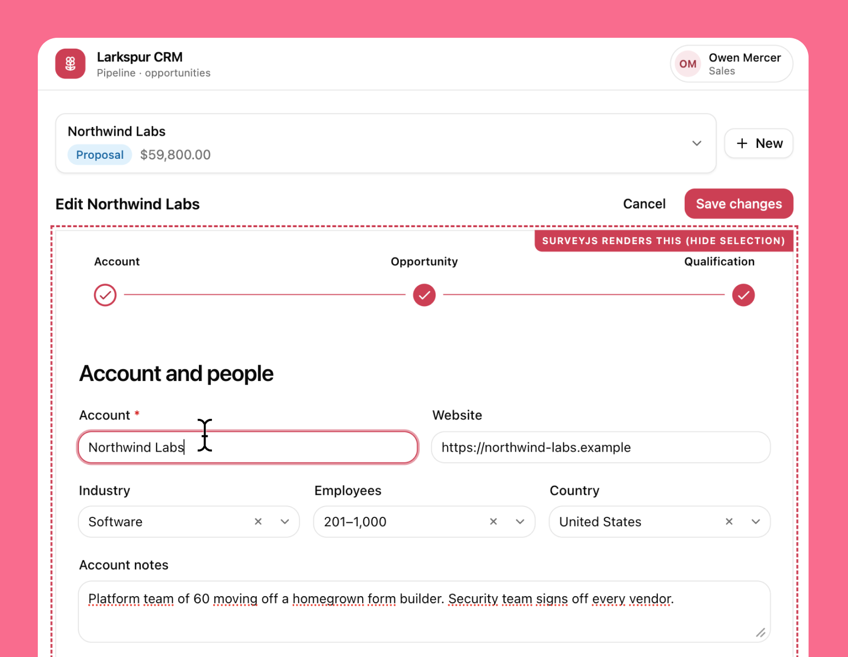
Task: Click into the Website URL field
Action: pos(601,447)
